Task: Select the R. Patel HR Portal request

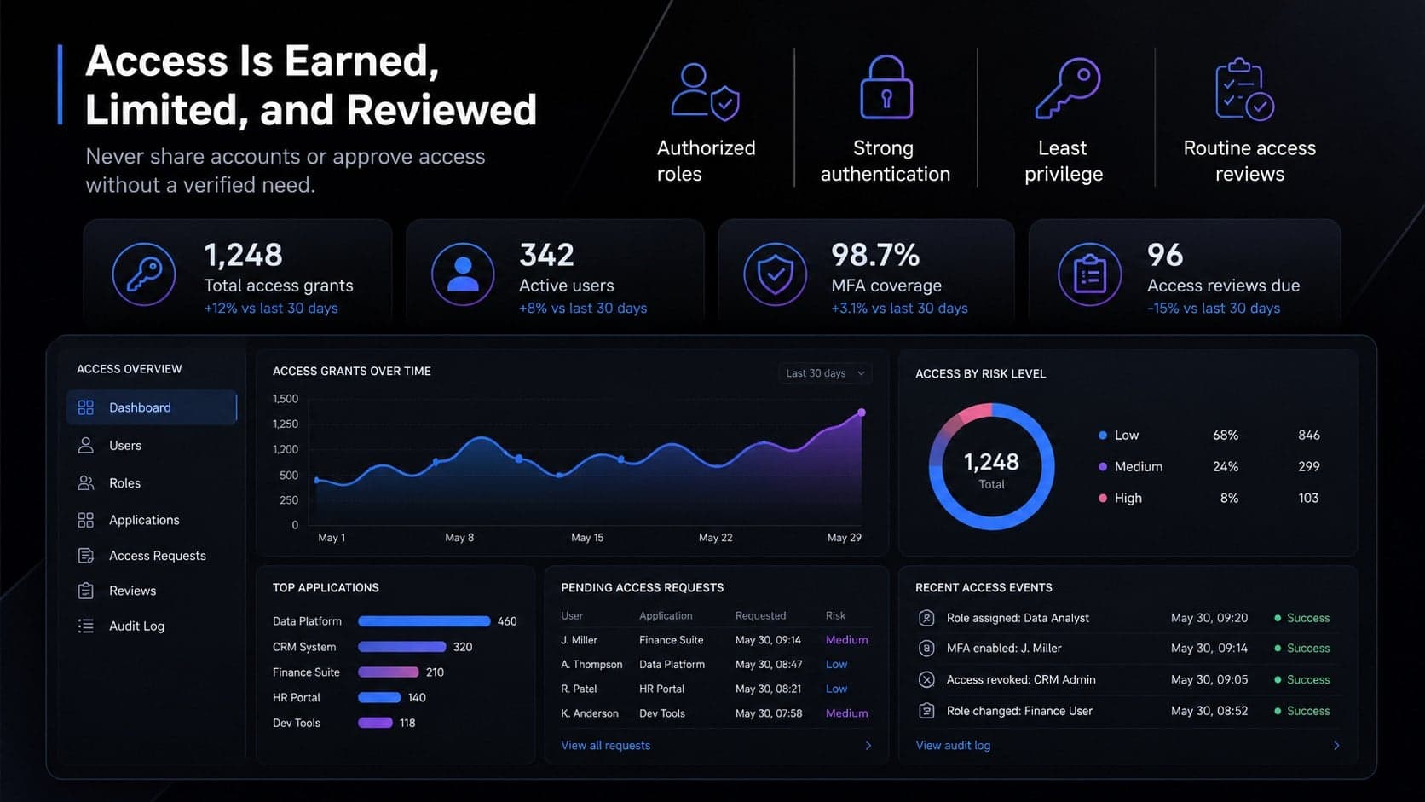Action: 715,689
